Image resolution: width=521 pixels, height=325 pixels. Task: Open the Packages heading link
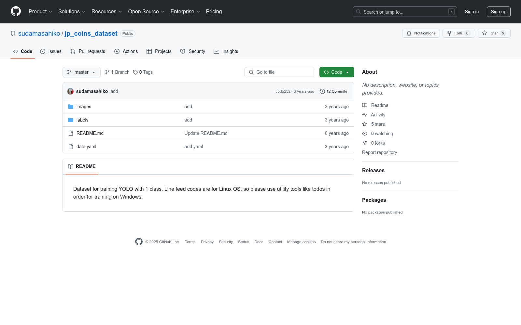374,200
